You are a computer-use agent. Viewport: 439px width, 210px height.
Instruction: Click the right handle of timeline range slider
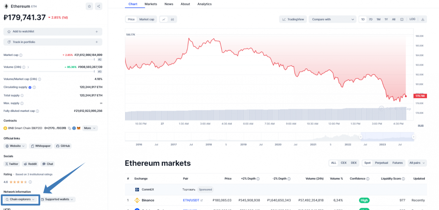414,136
